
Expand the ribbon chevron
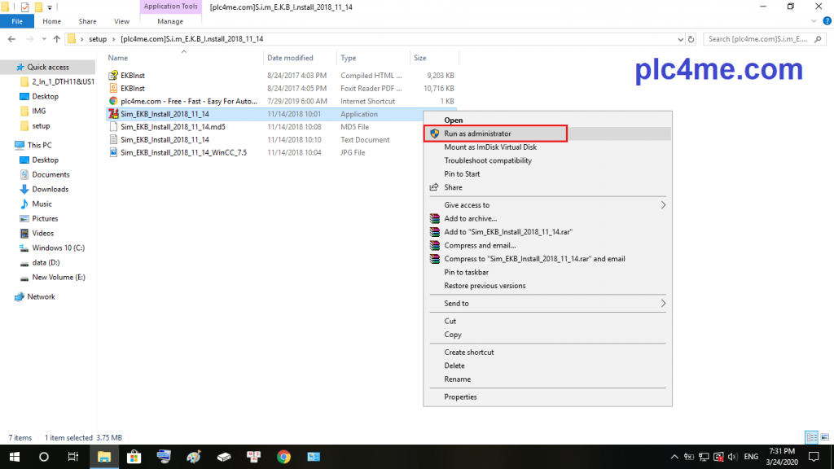click(x=814, y=21)
